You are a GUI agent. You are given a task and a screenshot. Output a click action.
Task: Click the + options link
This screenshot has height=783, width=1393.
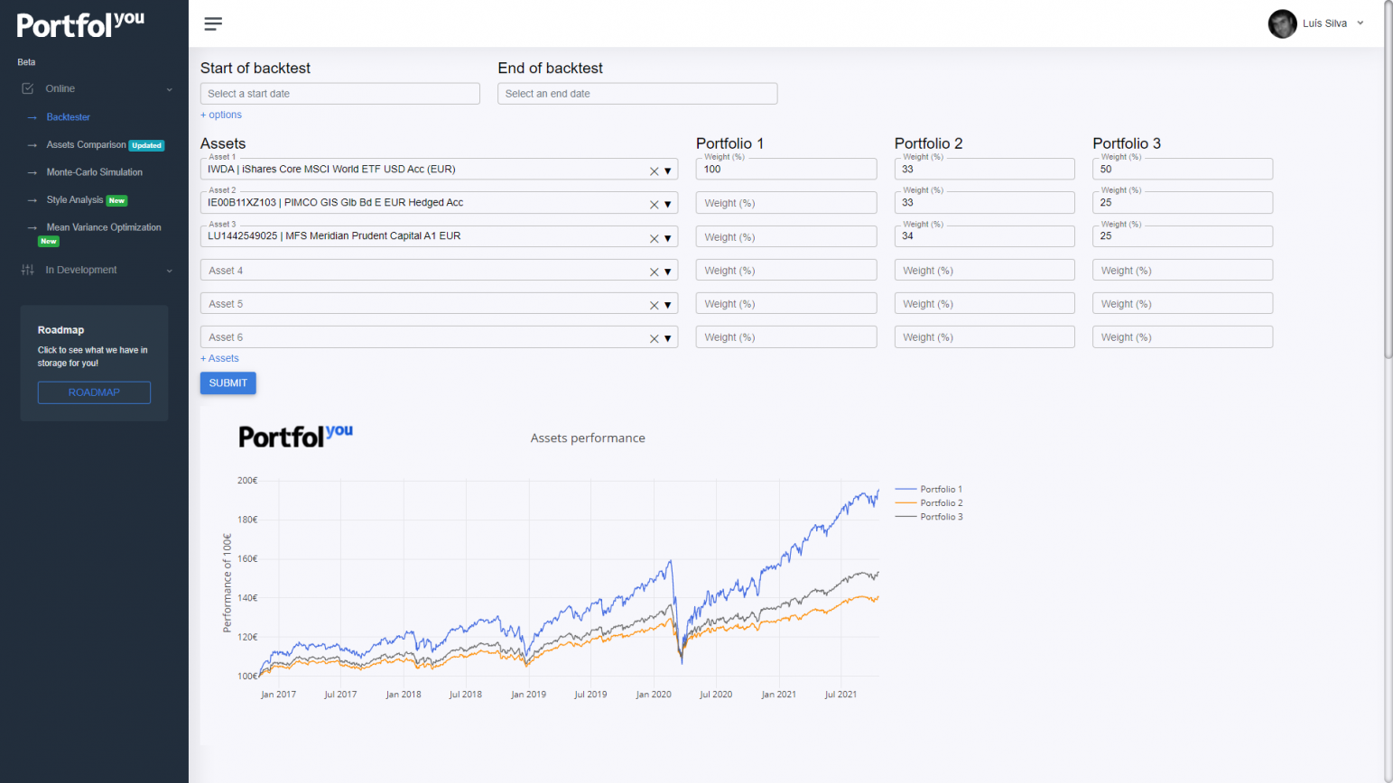[x=221, y=115]
